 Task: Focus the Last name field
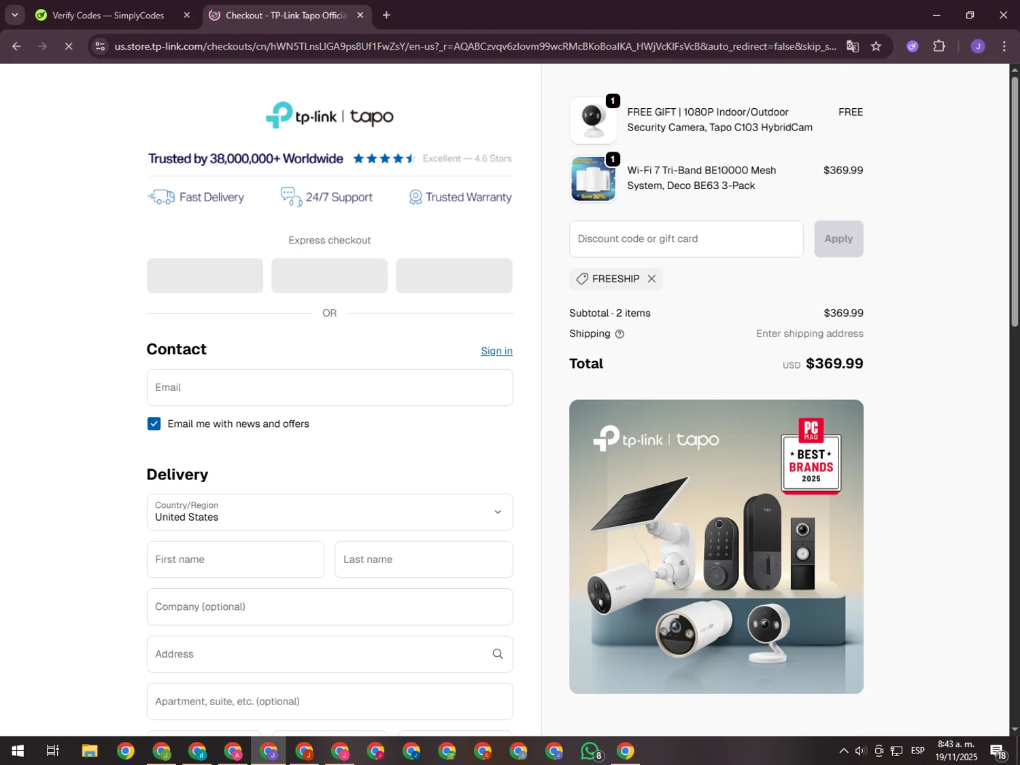pos(424,560)
